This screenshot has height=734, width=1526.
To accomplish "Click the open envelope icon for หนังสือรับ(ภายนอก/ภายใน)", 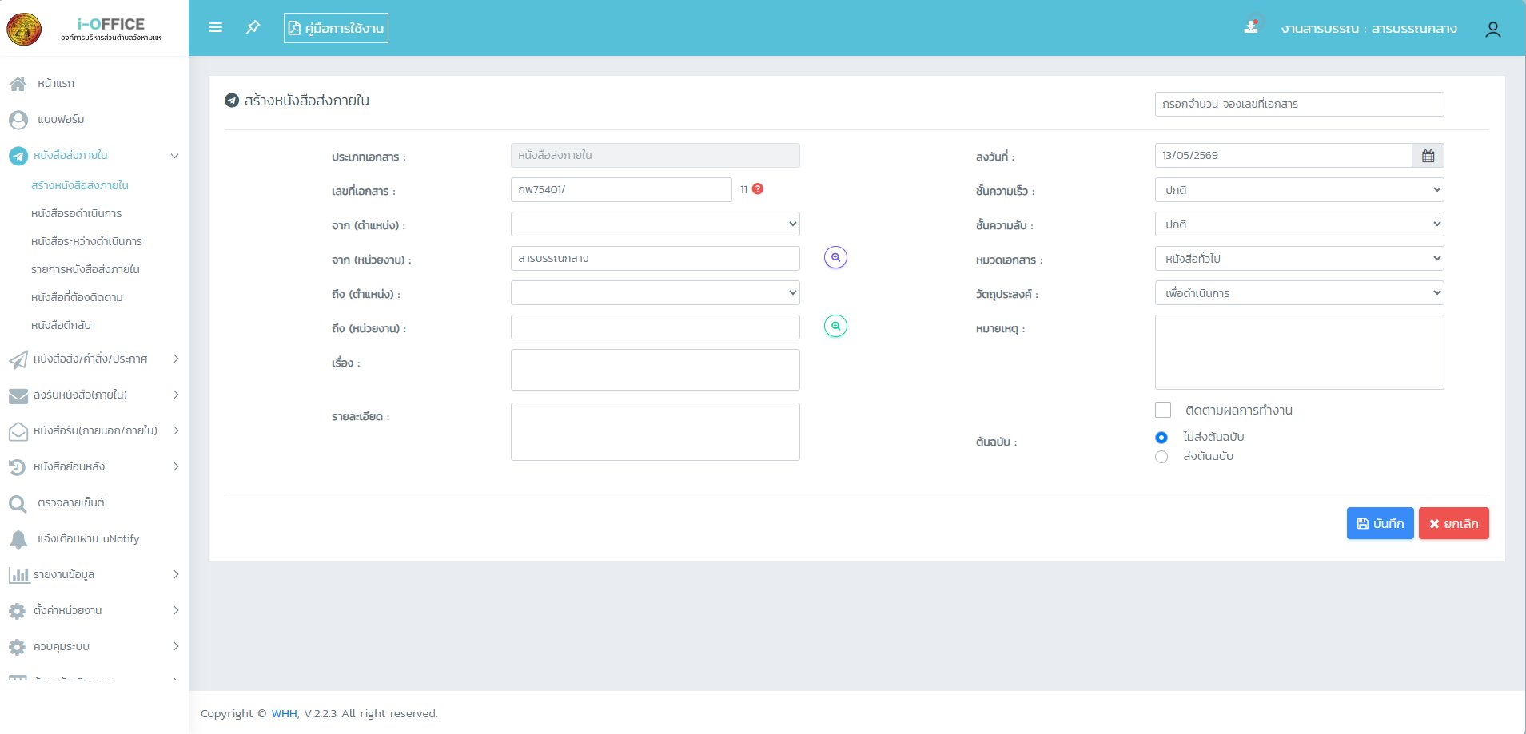I will point(18,431).
